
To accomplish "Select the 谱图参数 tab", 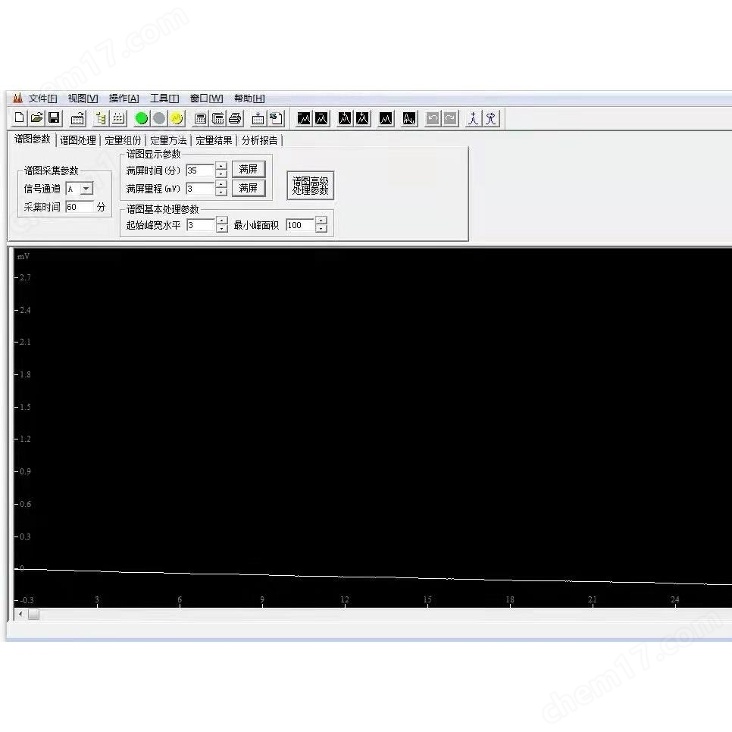I will pyautogui.click(x=33, y=139).
